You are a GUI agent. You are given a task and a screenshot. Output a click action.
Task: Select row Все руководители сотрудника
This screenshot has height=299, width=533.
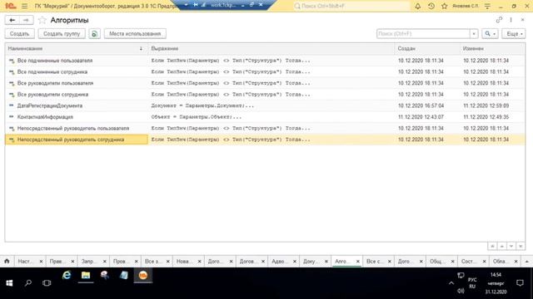(265, 94)
